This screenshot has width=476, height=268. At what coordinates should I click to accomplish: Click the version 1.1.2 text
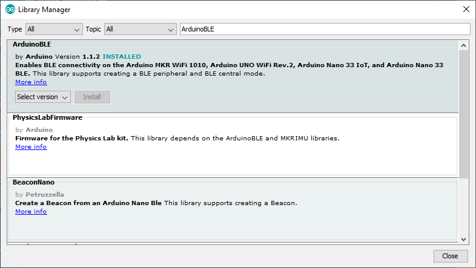91,57
